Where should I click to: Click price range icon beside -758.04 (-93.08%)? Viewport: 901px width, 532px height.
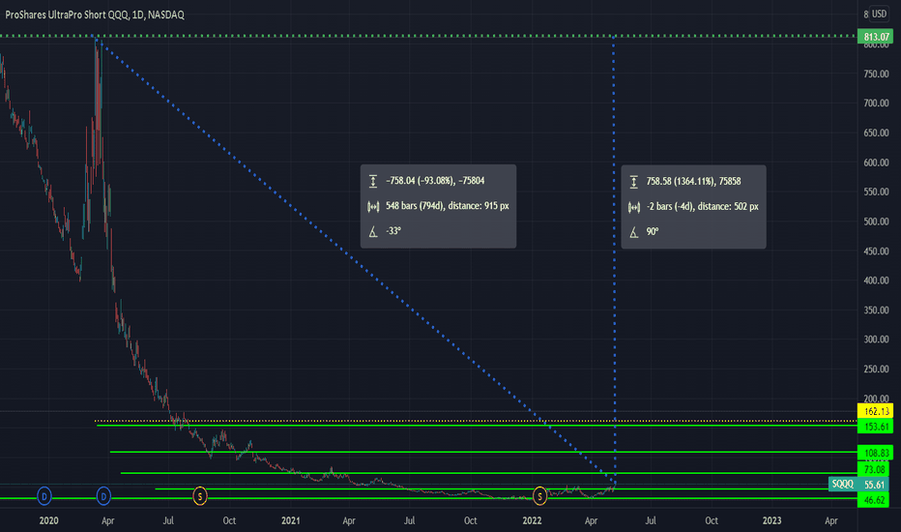click(373, 181)
